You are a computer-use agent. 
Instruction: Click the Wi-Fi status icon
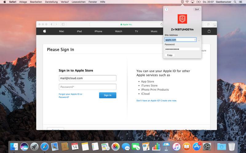187,2
